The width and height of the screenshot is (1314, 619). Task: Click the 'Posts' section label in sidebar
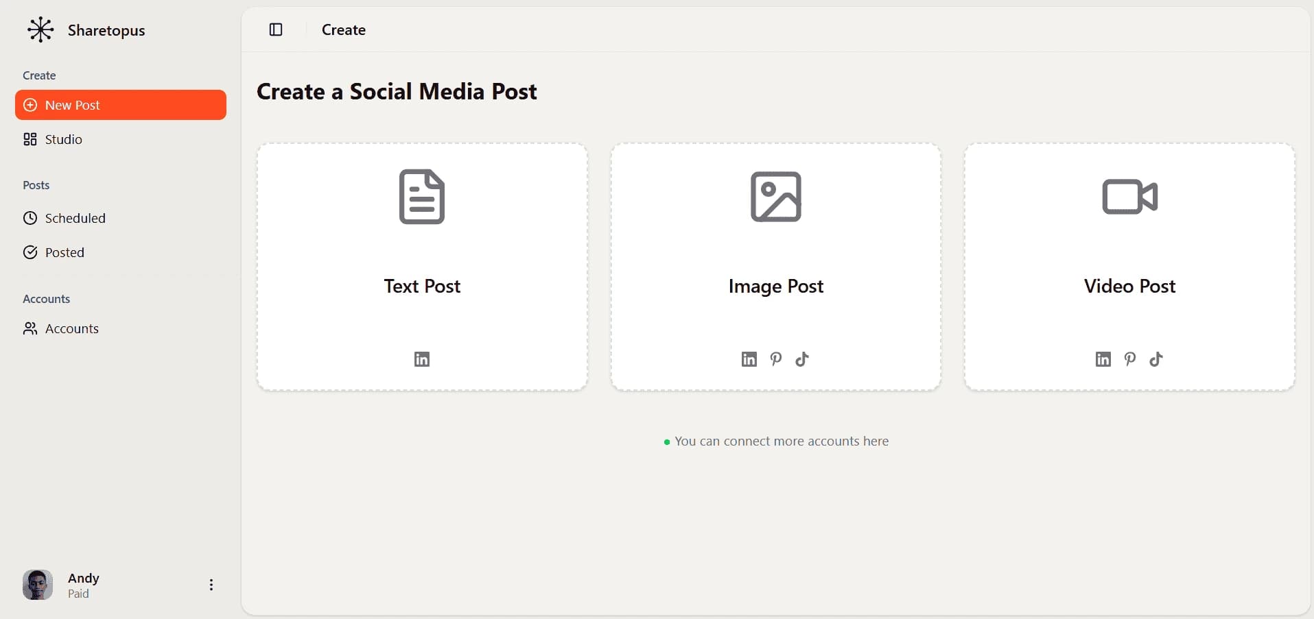(36, 185)
